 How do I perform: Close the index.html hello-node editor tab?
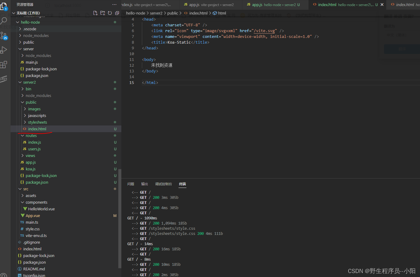pyautogui.click(x=382, y=5)
